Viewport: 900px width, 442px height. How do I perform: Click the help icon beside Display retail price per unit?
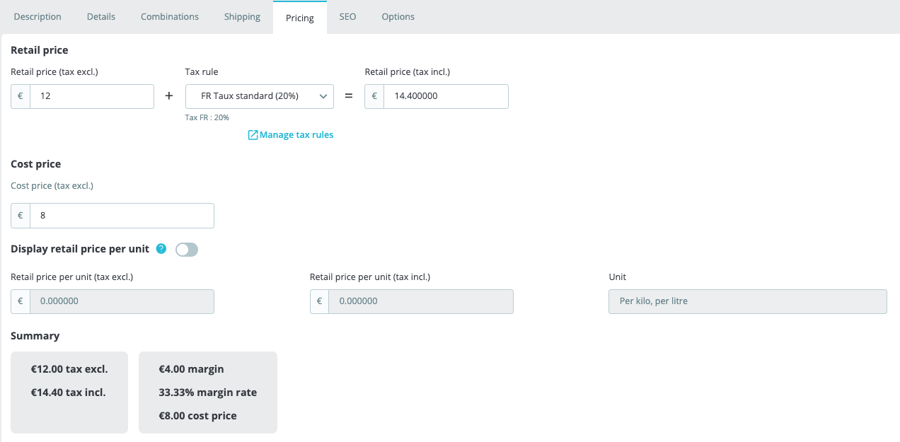[x=161, y=249]
